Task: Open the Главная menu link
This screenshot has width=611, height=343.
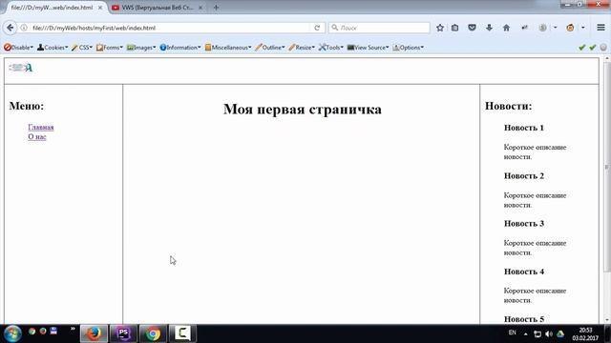Action: [41, 127]
